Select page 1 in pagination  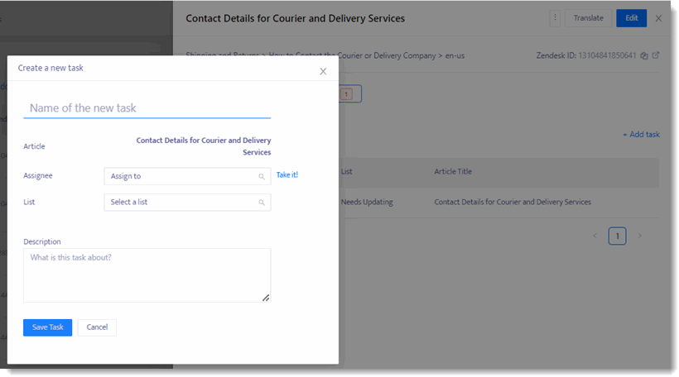coord(617,236)
